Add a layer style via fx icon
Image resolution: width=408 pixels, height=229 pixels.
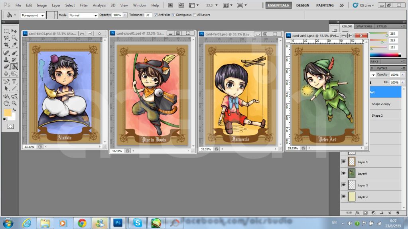357,213
